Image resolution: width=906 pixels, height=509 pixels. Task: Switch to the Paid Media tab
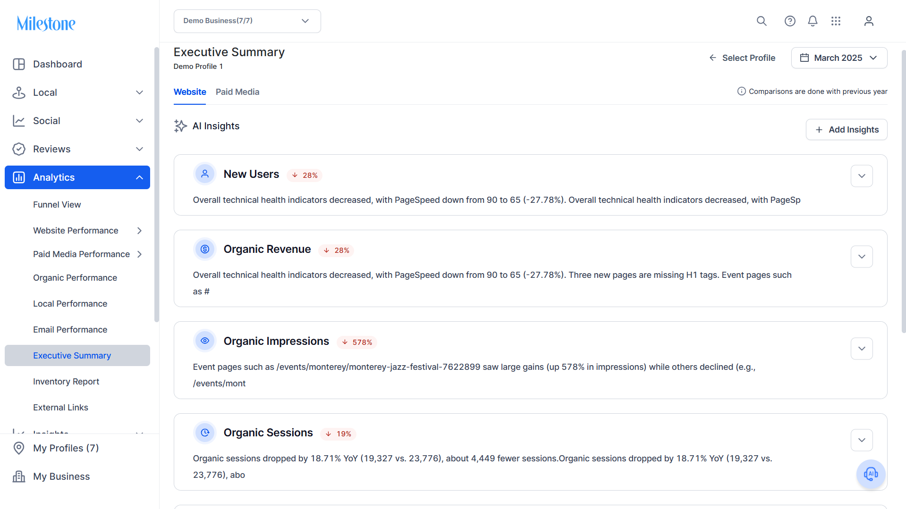[x=237, y=92]
